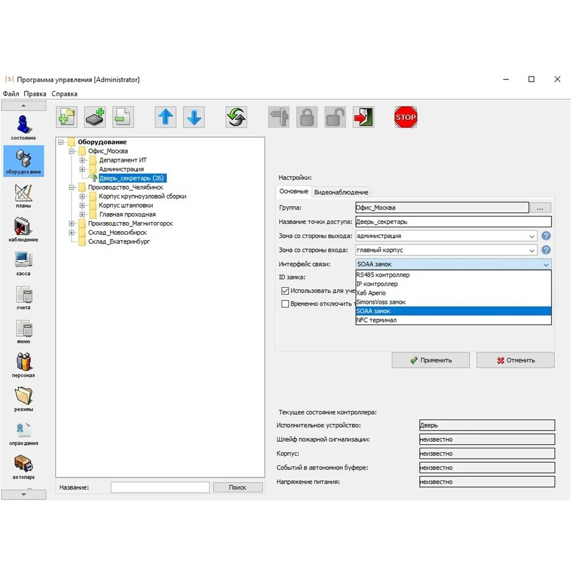571x571 pixels.
Task: Select Дверь_секретарь (26) tree item
Action: point(132,178)
